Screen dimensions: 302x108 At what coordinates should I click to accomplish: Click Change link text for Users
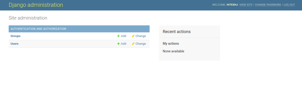(x=141, y=44)
